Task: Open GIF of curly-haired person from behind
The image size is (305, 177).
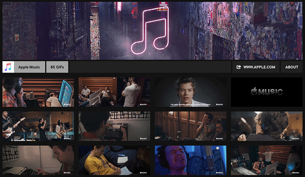Action: coord(267,126)
